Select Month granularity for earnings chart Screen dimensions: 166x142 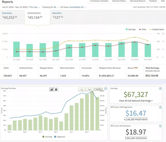98,89
